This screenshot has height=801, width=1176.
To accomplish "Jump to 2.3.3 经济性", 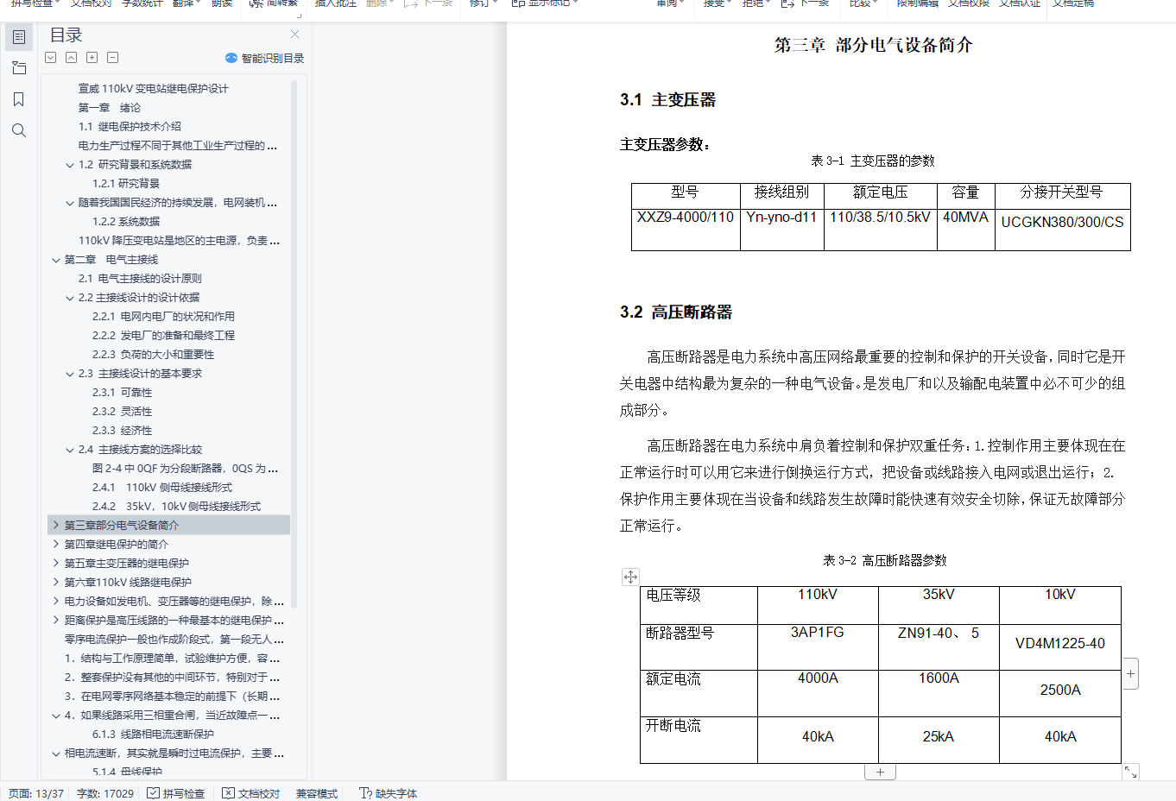I will coord(123,431).
